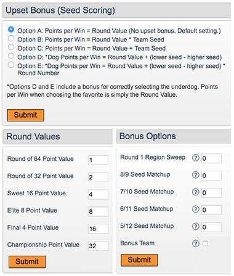Viewport: 234px width, 276px height.
Task: Select Option D underdog points radio button
Action: (11, 56)
